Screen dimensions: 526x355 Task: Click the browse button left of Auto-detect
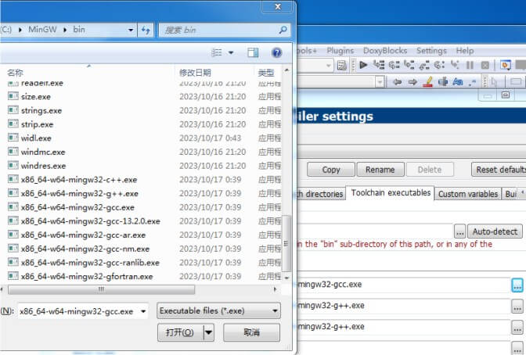click(x=460, y=231)
